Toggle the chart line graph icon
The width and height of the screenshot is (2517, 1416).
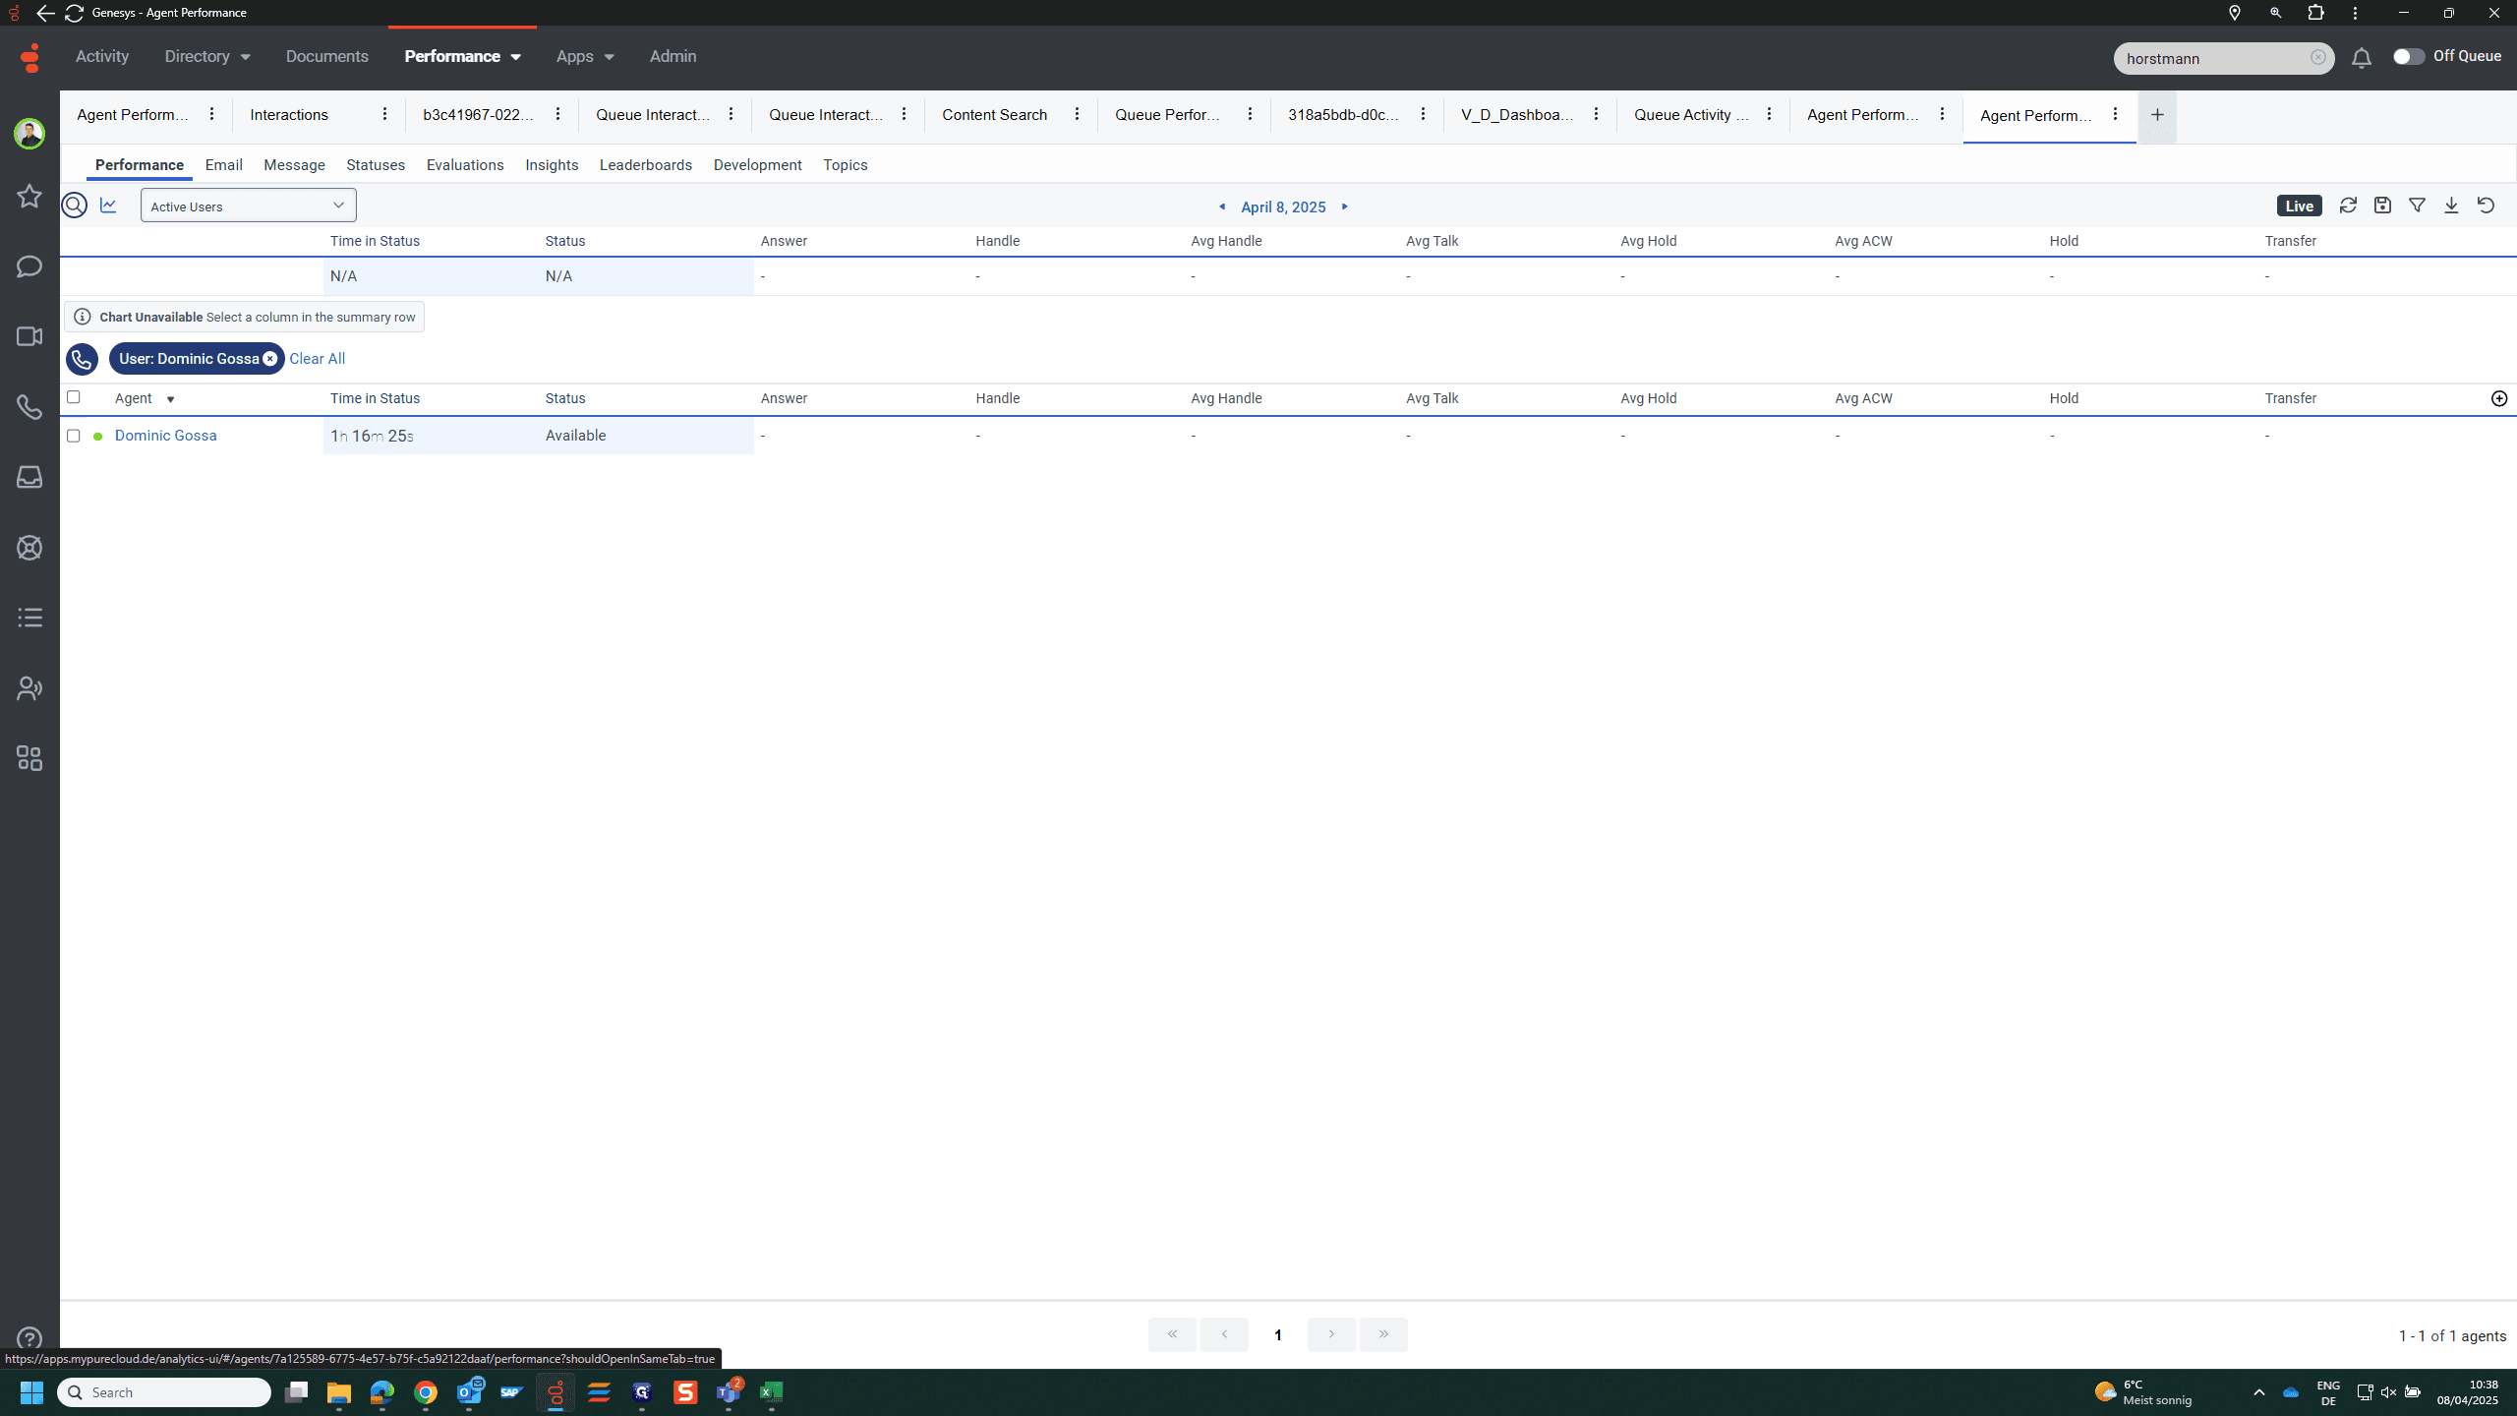[108, 206]
